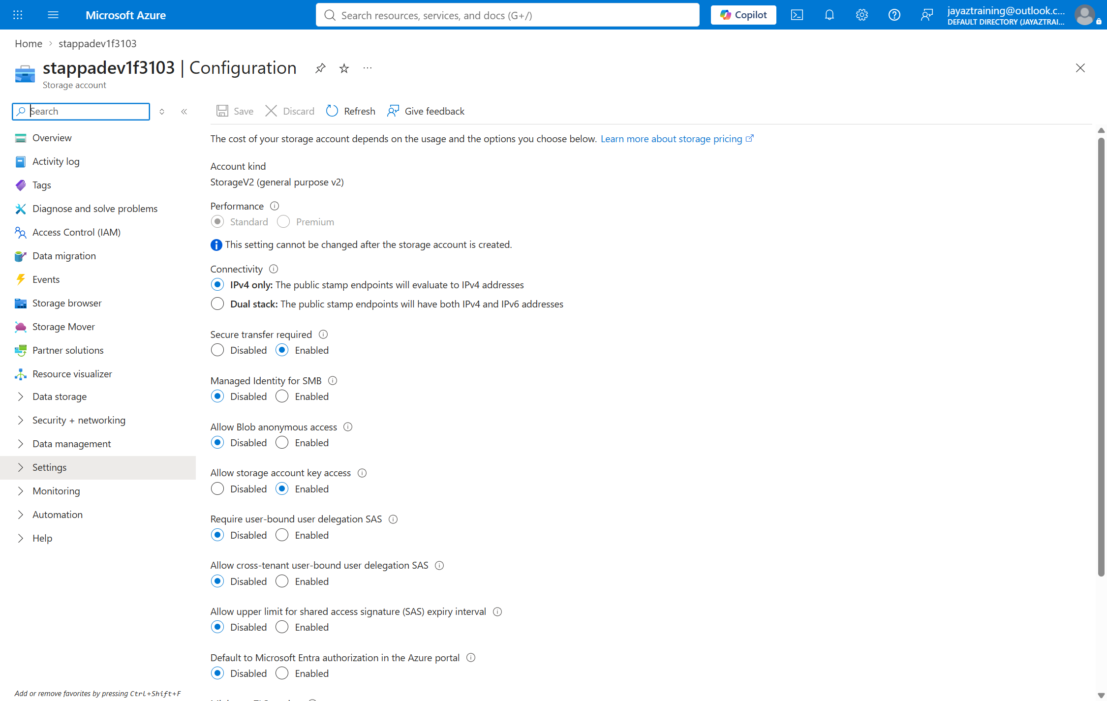1107x701 pixels.
Task: Focus the global search resources field
Action: click(507, 15)
